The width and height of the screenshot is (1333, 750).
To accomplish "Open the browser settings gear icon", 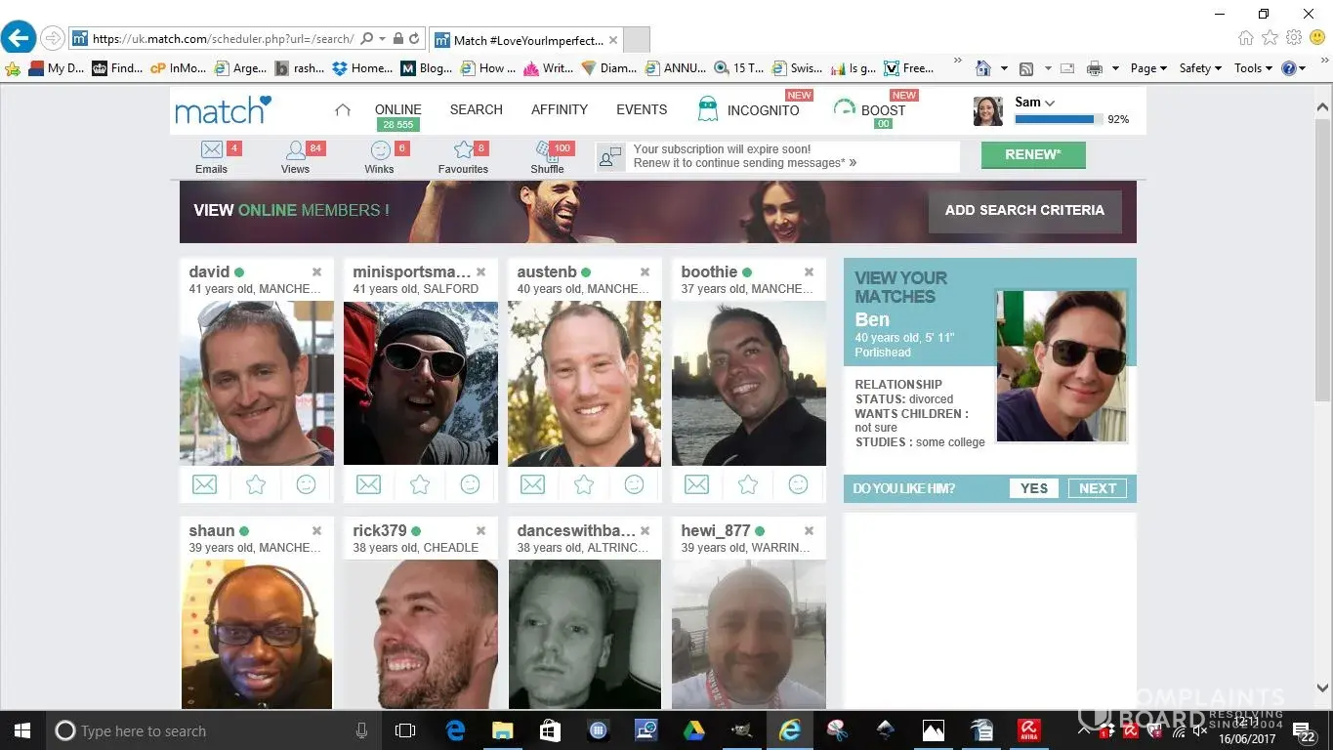I will [x=1294, y=38].
